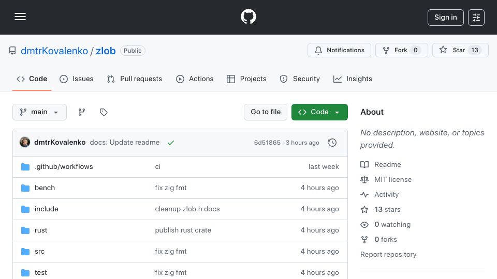
Task: Click the Go to file button
Action: tap(266, 112)
